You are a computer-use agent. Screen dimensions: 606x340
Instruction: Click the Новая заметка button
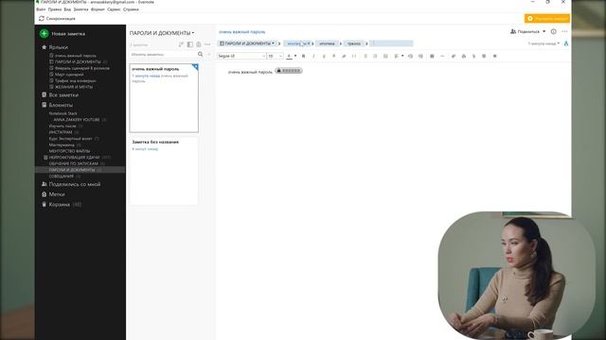pyautogui.click(x=62, y=34)
